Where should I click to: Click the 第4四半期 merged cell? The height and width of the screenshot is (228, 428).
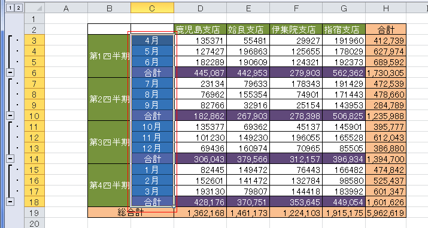tap(109, 186)
